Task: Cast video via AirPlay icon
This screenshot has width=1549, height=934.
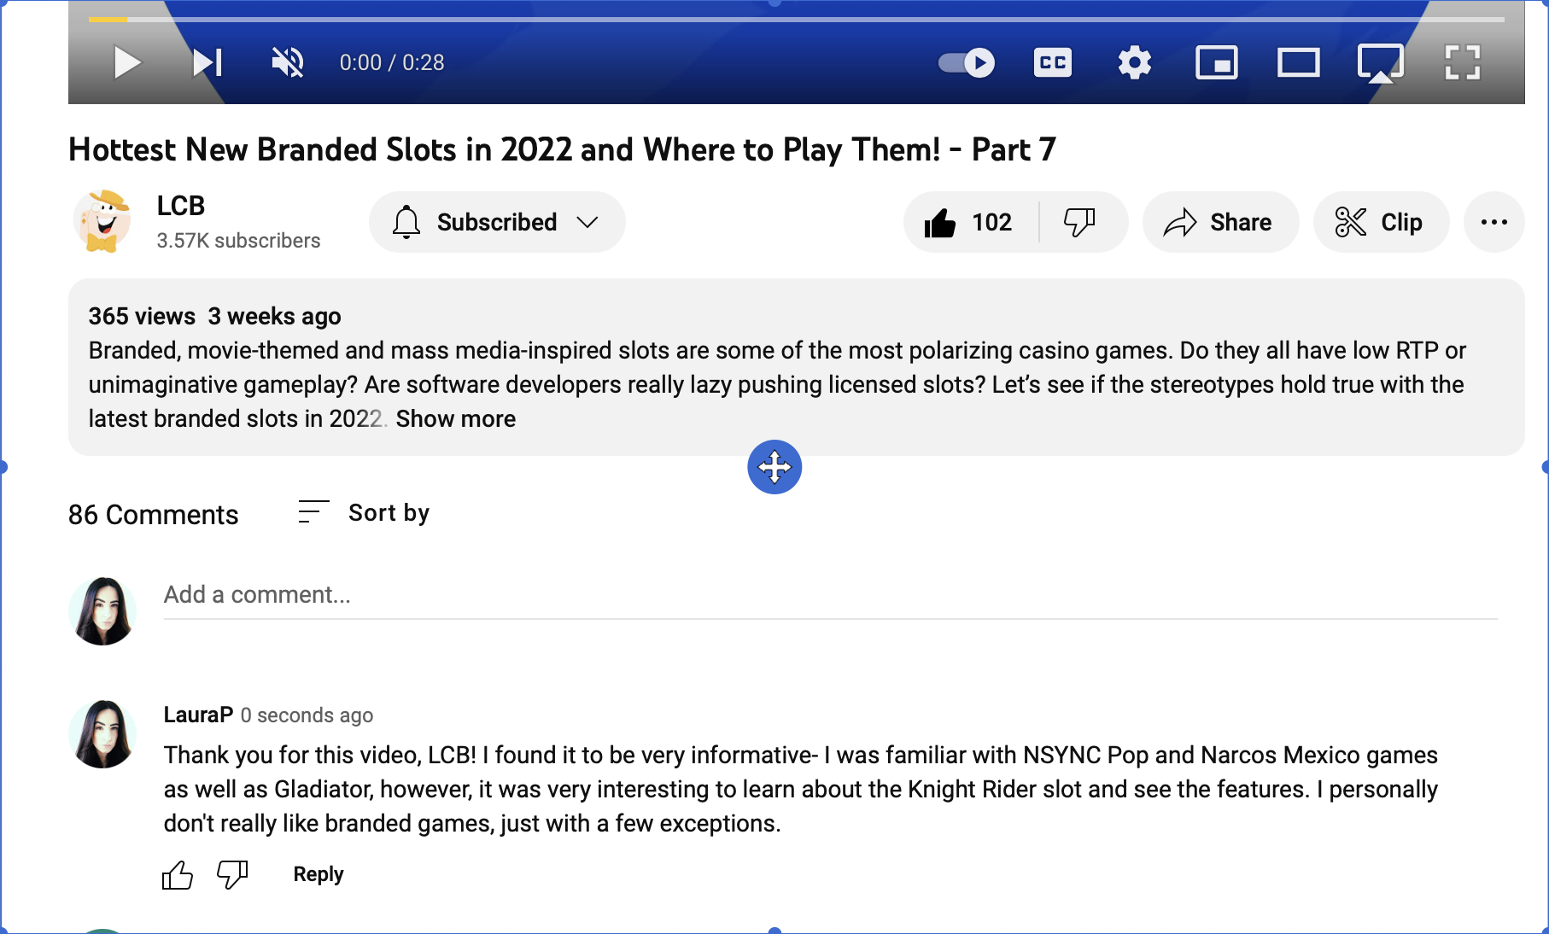Action: [x=1381, y=63]
